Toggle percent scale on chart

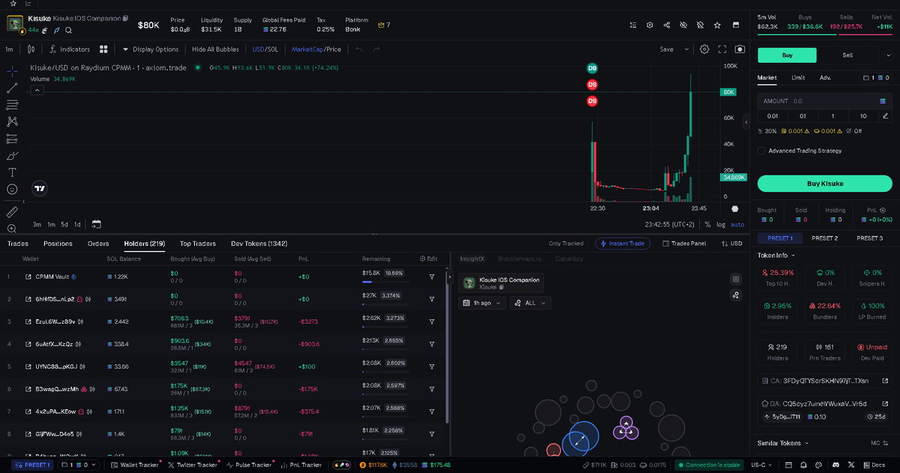(x=707, y=224)
